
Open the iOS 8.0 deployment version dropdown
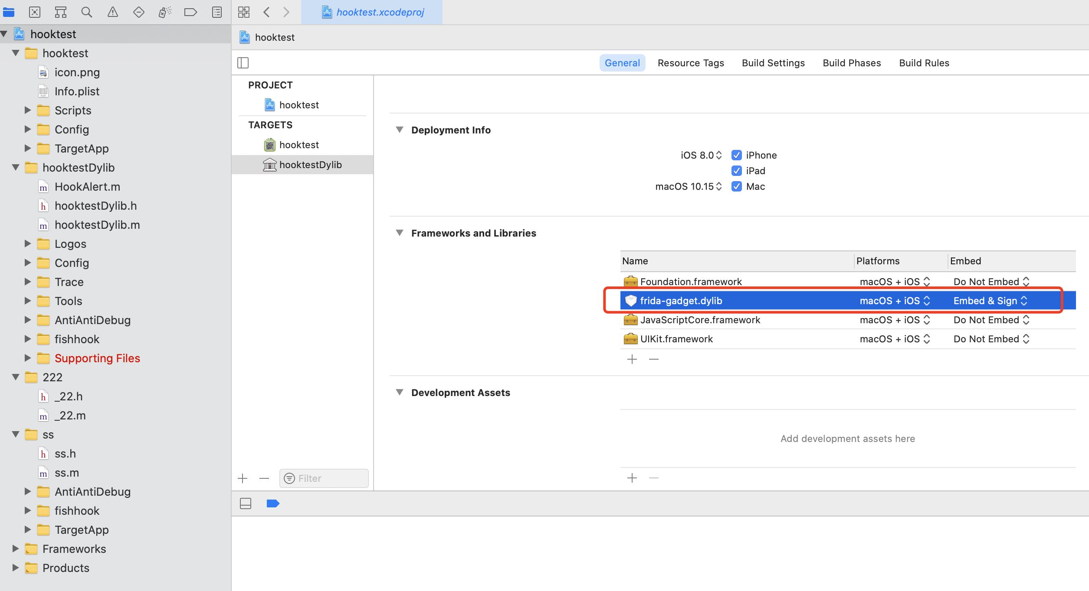tap(701, 155)
